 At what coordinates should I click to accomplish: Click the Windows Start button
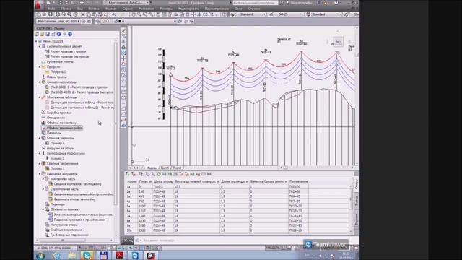pyautogui.click(x=40, y=256)
